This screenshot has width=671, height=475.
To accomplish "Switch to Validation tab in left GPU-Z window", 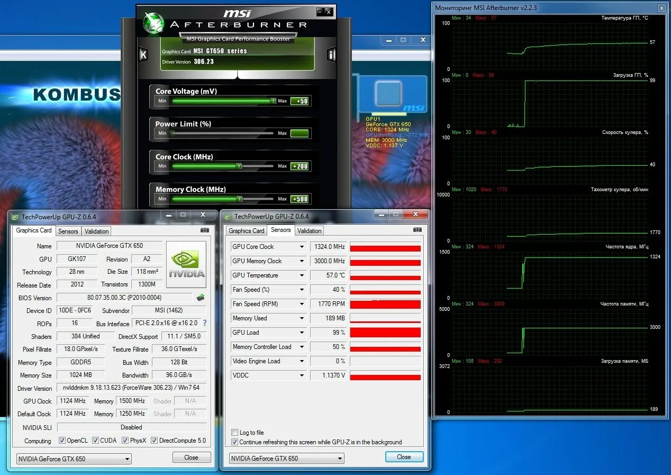I will point(96,231).
